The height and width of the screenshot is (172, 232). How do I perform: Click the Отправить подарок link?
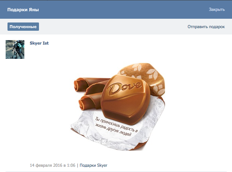point(206,27)
